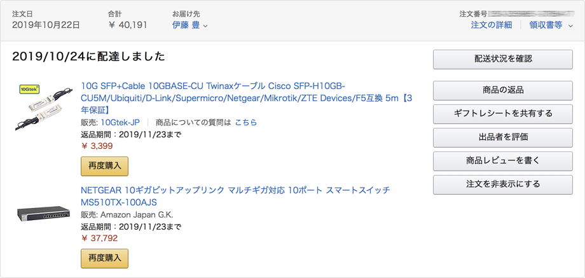Click the こちら product question link

(246, 122)
